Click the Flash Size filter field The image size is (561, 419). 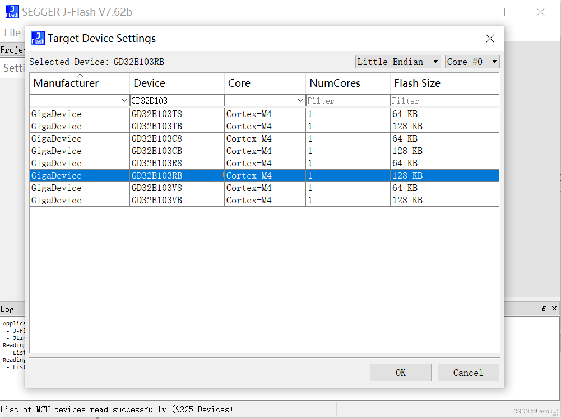445,100
